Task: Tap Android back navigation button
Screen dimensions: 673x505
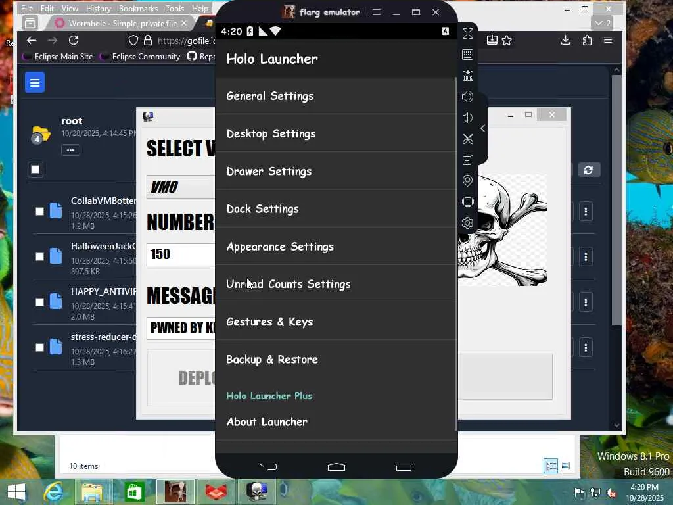Action: [268, 466]
